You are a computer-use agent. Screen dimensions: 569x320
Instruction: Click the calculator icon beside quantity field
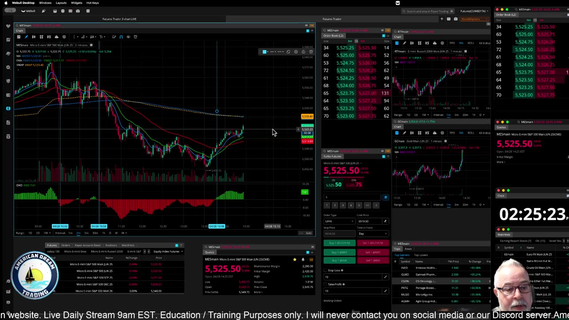coord(385,197)
